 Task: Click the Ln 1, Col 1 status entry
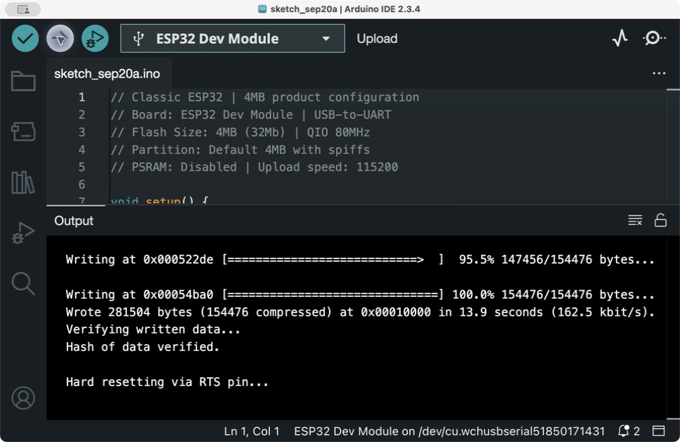pyautogui.click(x=252, y=431)
